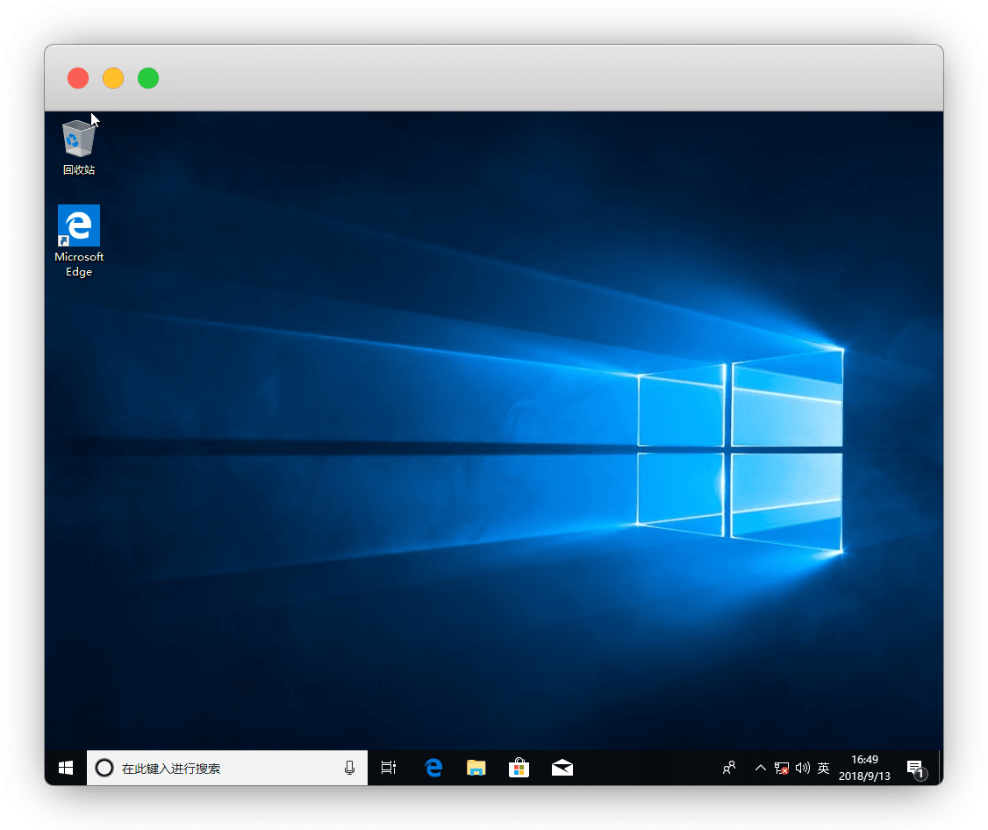988x830 pixels.
Task: Open the People tray icon
Action: coord(729,768)
